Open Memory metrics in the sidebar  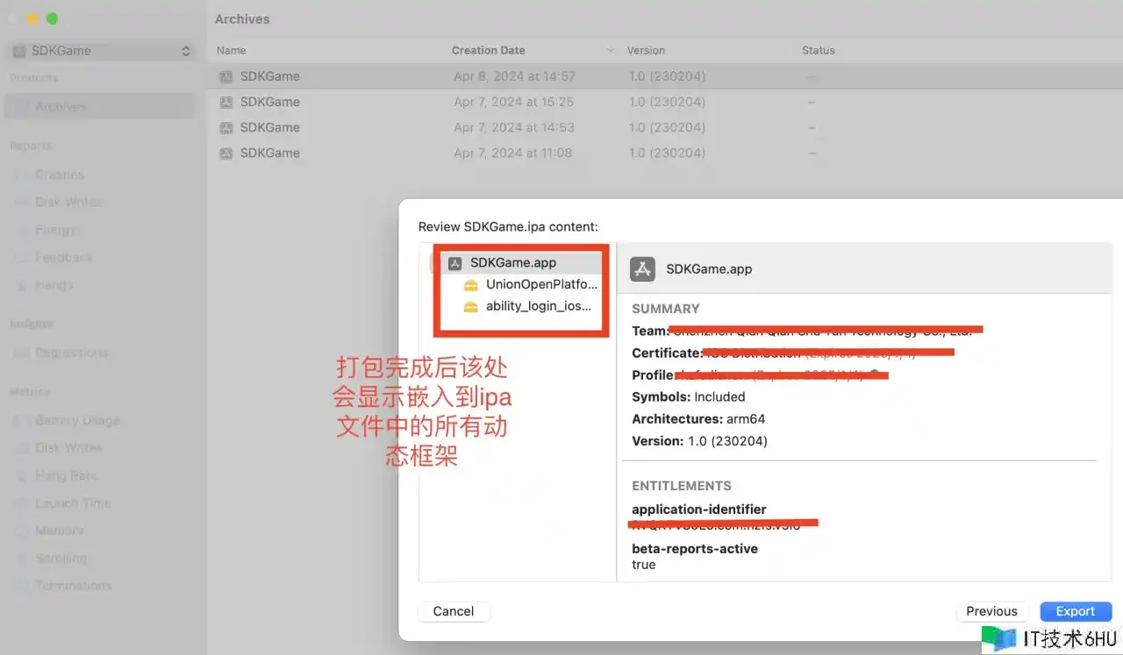tap(59, 530)
